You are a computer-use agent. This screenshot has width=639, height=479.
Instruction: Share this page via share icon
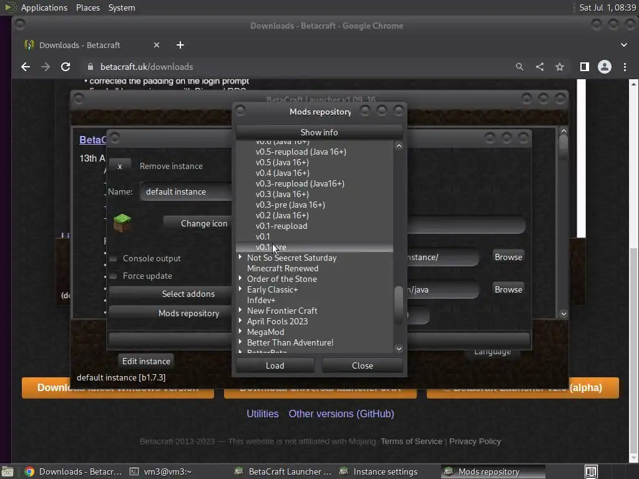[x=540, y=67]
